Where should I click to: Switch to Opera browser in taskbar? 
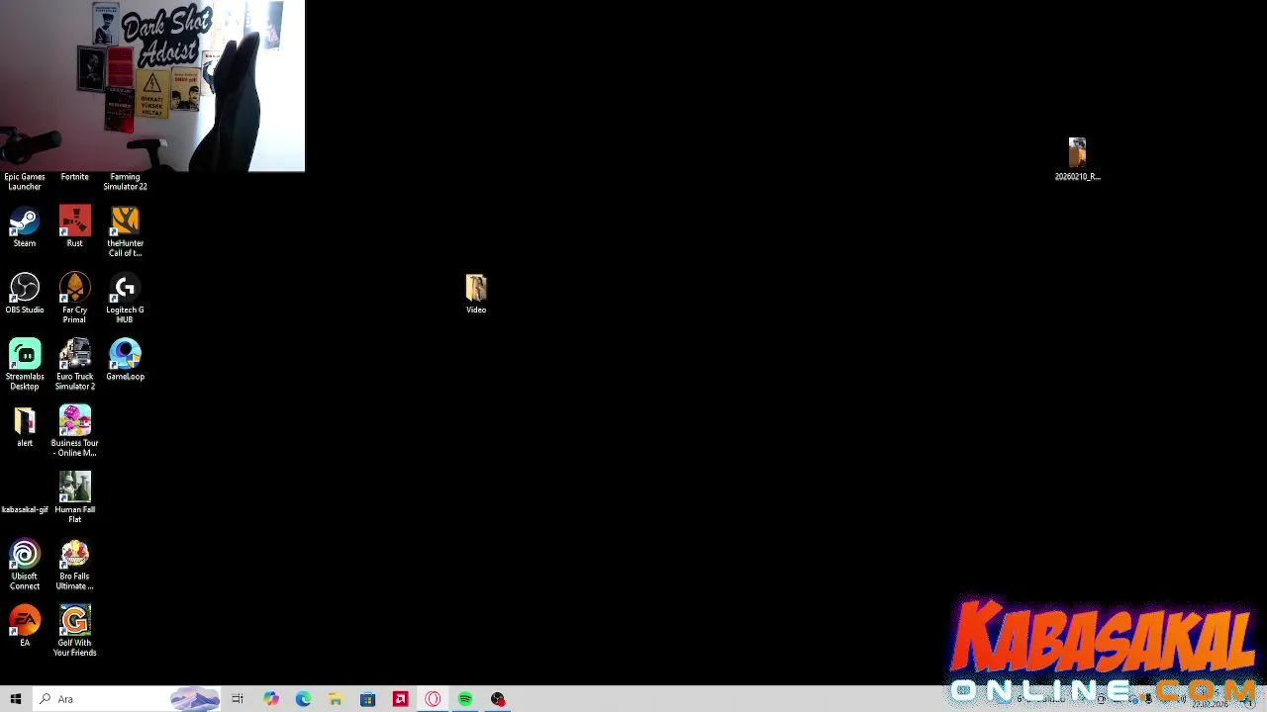point(433,699)
